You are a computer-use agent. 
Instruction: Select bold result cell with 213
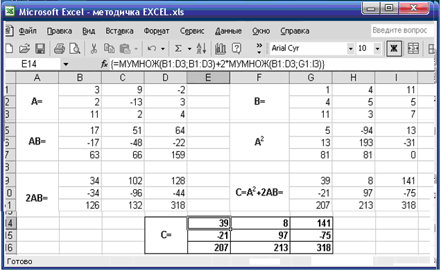click(260, 247)
